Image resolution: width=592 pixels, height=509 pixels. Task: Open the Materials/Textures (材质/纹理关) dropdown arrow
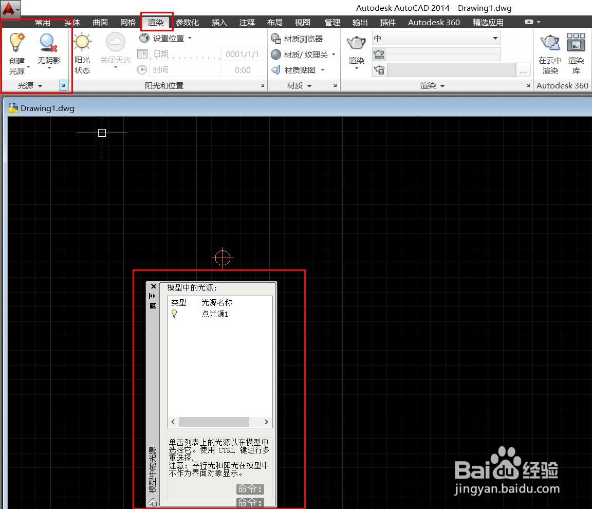point(334,54)
